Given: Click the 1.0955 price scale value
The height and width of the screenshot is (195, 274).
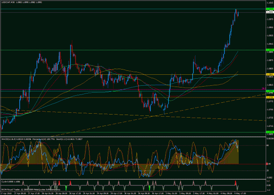Looking at the screenshot, I should tap(270, 28).
